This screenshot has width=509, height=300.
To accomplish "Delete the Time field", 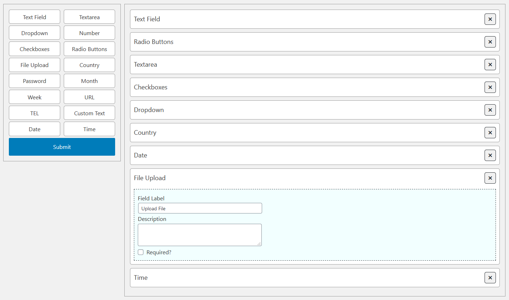I will (x=490, y=278).
